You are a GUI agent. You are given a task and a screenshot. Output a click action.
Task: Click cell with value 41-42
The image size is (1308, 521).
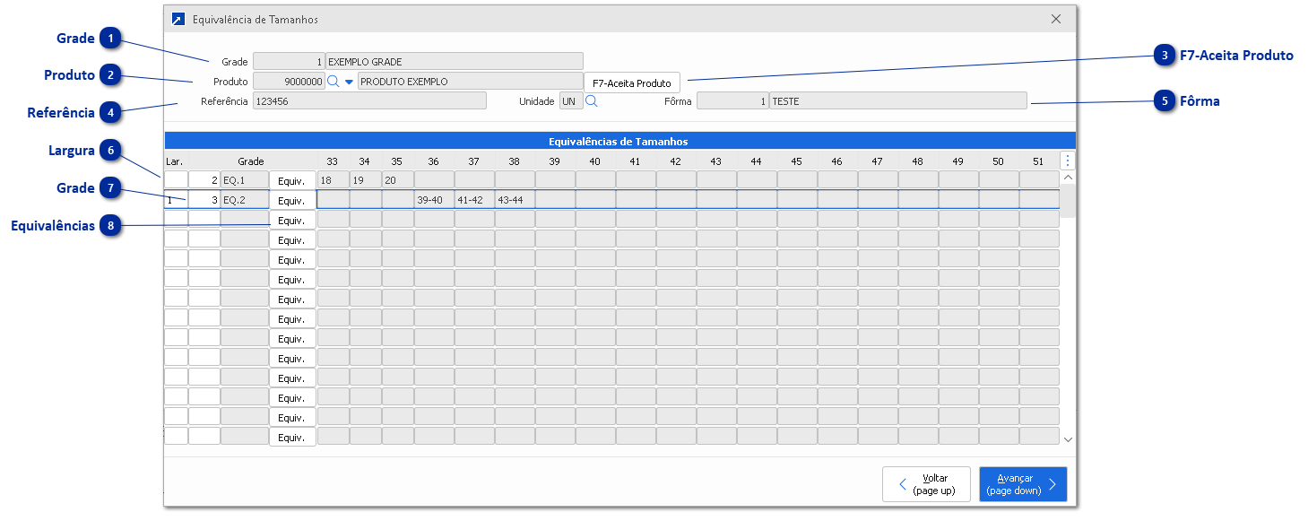point(474,200)
